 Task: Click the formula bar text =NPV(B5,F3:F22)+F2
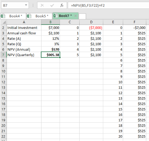click(88, 5)
